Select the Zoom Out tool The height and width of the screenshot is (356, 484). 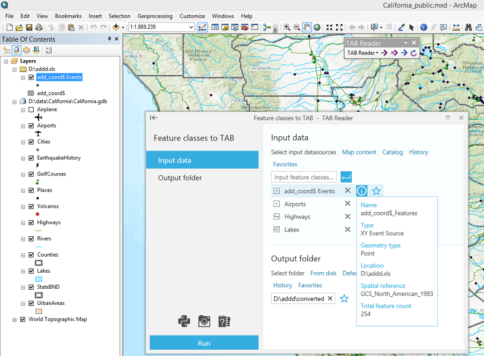(297, 27)
